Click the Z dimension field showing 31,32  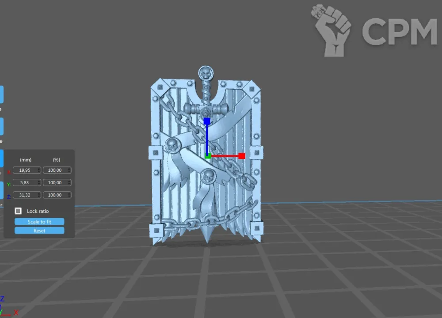[x=25, y=195]
